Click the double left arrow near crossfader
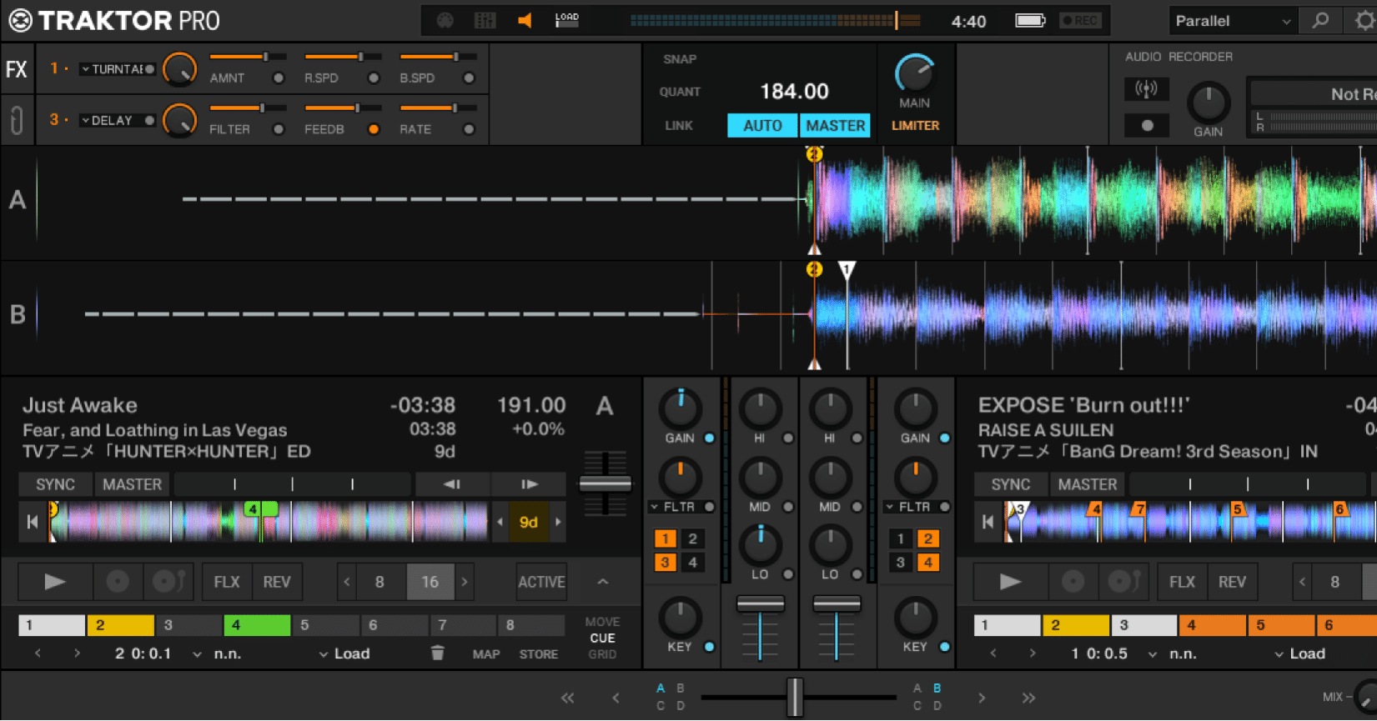The height and width of the screenshot is (721, 1377). (567, 698)
